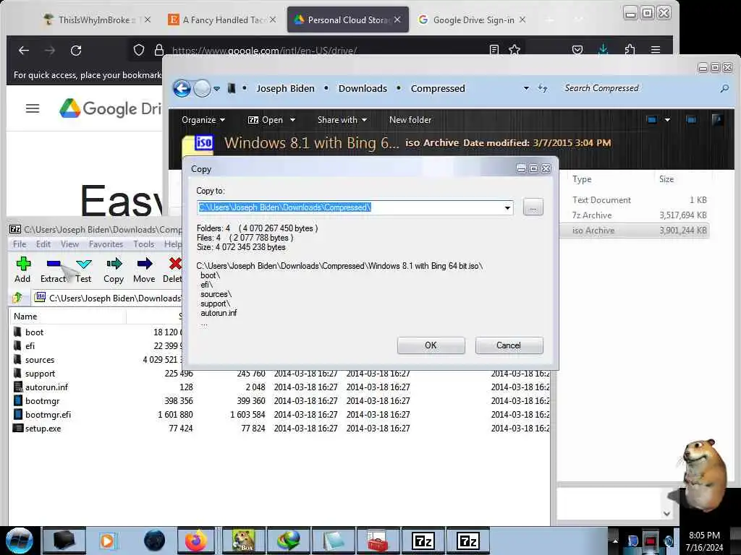Select the sources folder in 7-Zip

(x=40, y=360)
